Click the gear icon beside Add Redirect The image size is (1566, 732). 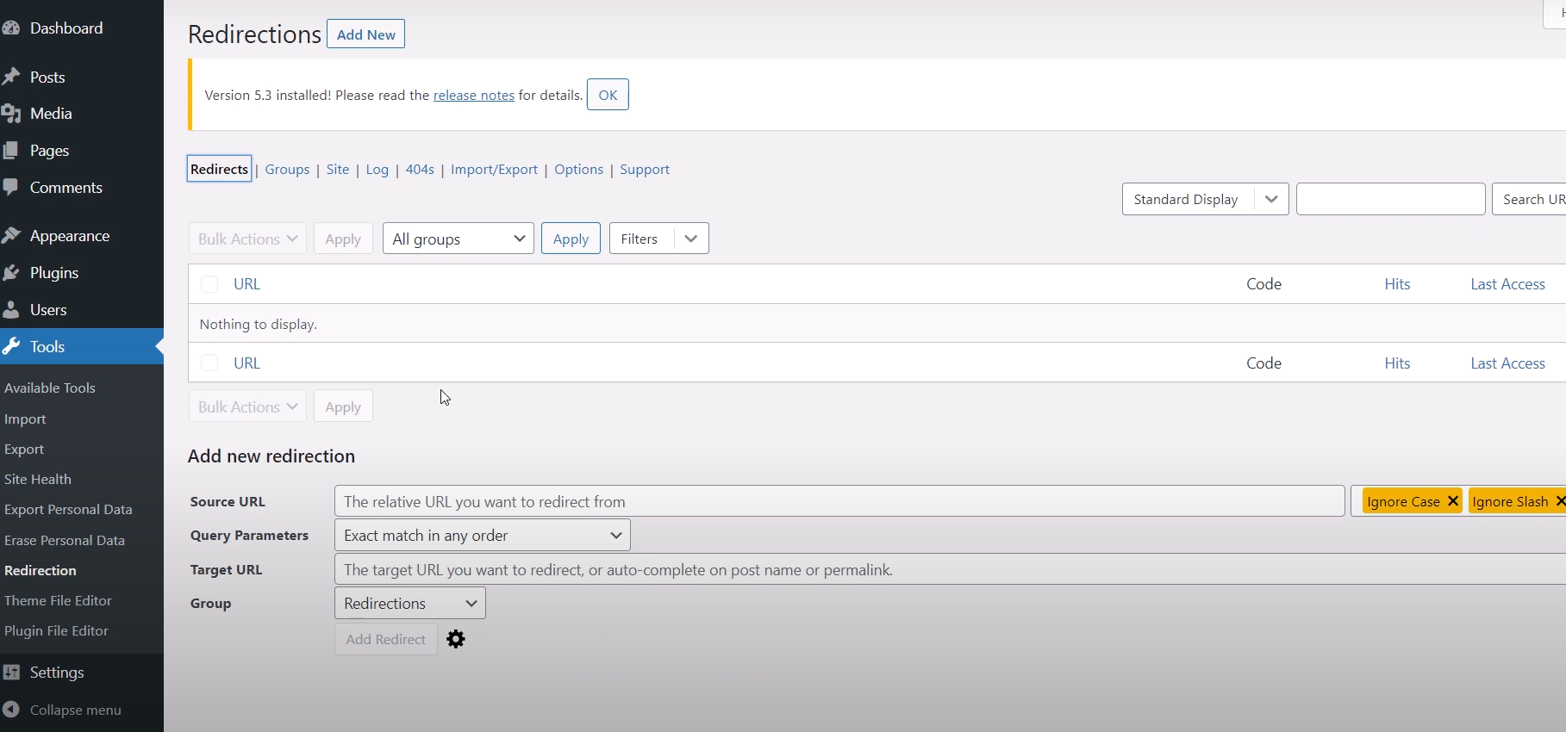click(x=456, y=639)
